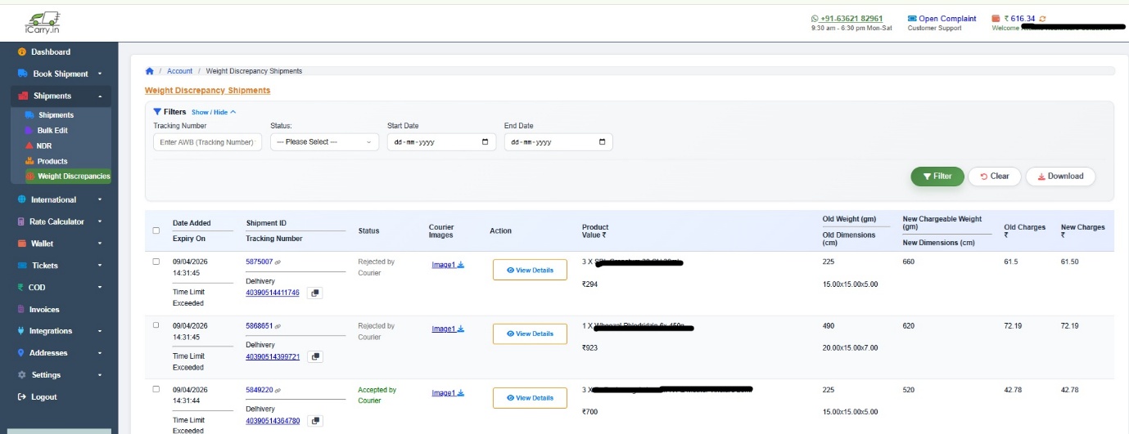Tick the checkbox for shipment 5868651
Image resolution: width=1129 pixels, height=434 pixels.
click(156, 325)
